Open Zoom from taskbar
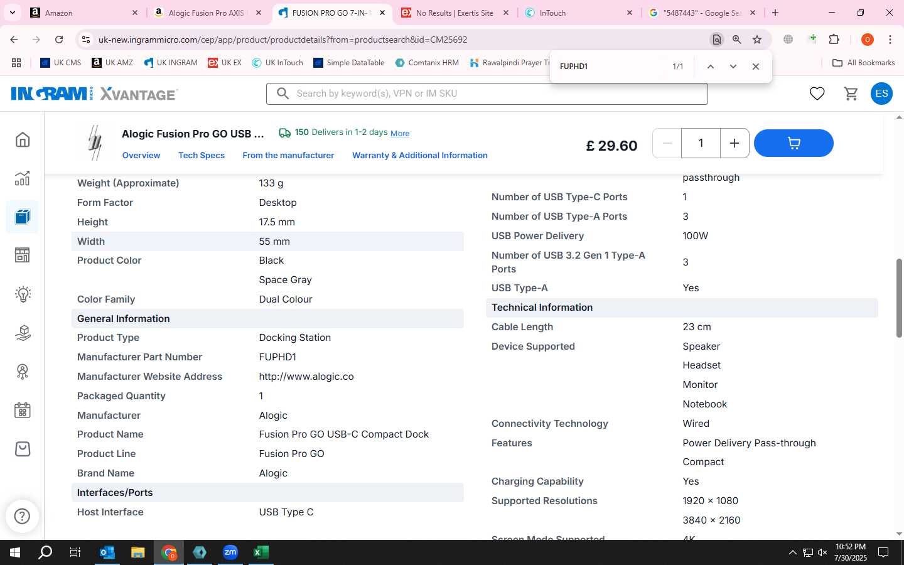This screenshot has width=904, height=565. pos(230,552)
